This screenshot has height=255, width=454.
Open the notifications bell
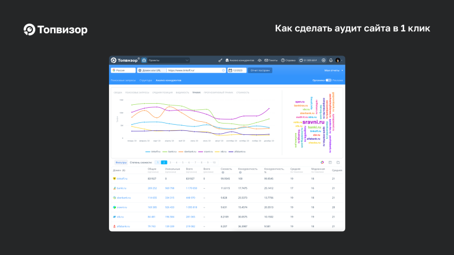[331, 60]
